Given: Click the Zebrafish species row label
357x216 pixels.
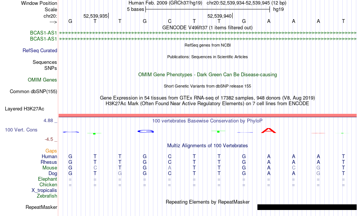Looking at the screenshot, I should pos(47,196).
